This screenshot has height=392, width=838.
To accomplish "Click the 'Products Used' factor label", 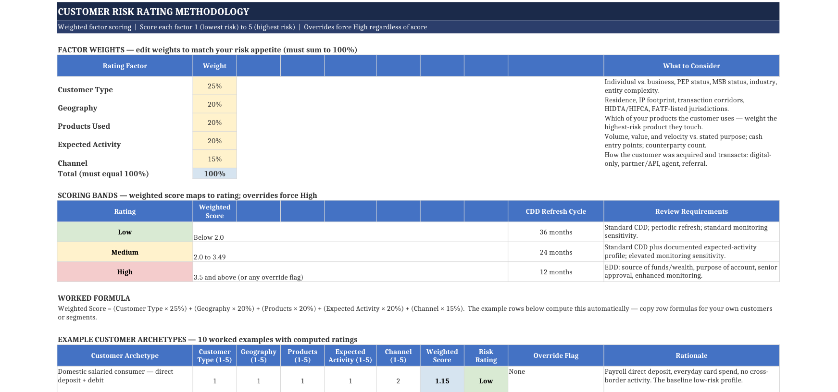I will point(84,126).
